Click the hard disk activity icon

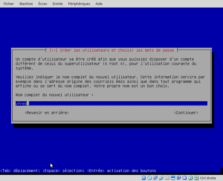point(144,178)
